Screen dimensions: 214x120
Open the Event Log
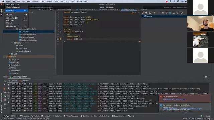click(x=205, y=116)
